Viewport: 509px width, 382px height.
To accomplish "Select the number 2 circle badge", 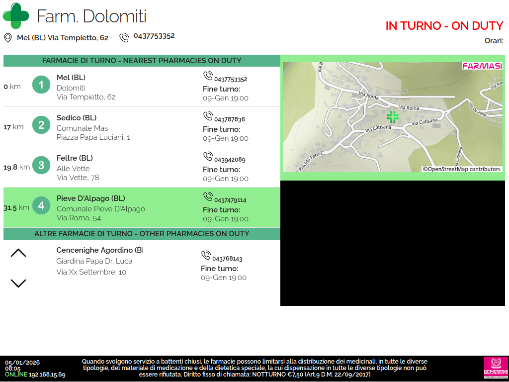I will (x=41, y=125).
